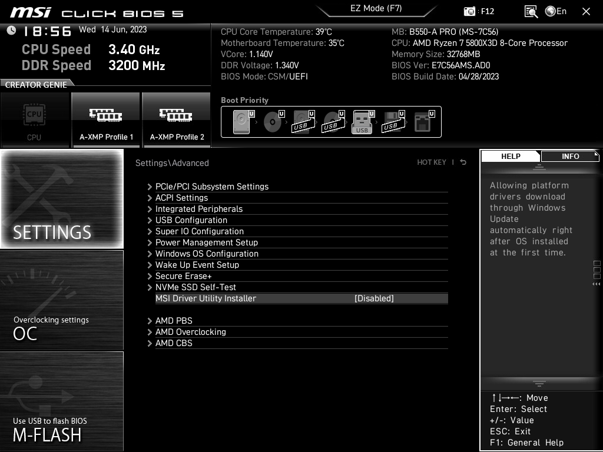Click the MSI Click BIOS 5 logo
603x452 pixels.
97,13
